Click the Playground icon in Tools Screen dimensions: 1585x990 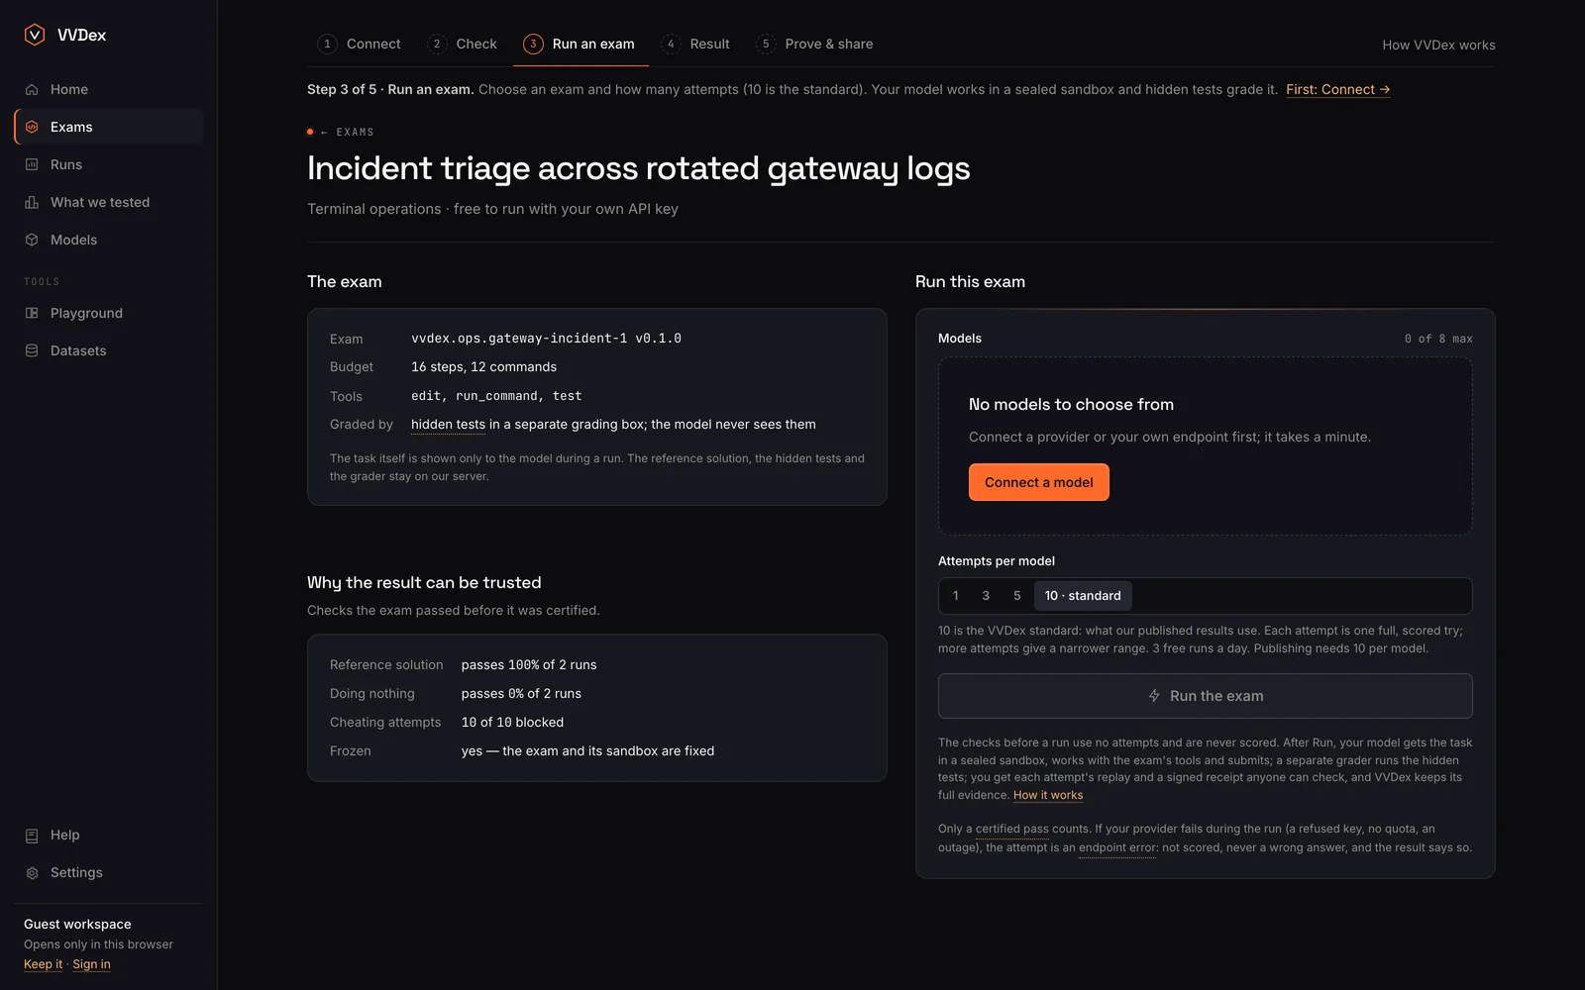coord(32,313)
